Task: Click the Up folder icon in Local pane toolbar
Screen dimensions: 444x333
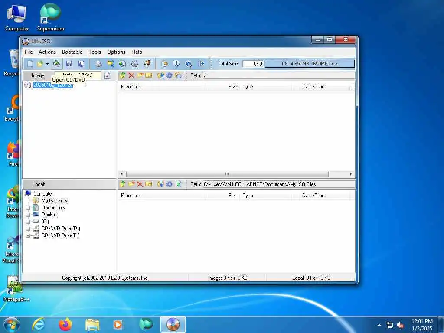Action: coord(123,184)
